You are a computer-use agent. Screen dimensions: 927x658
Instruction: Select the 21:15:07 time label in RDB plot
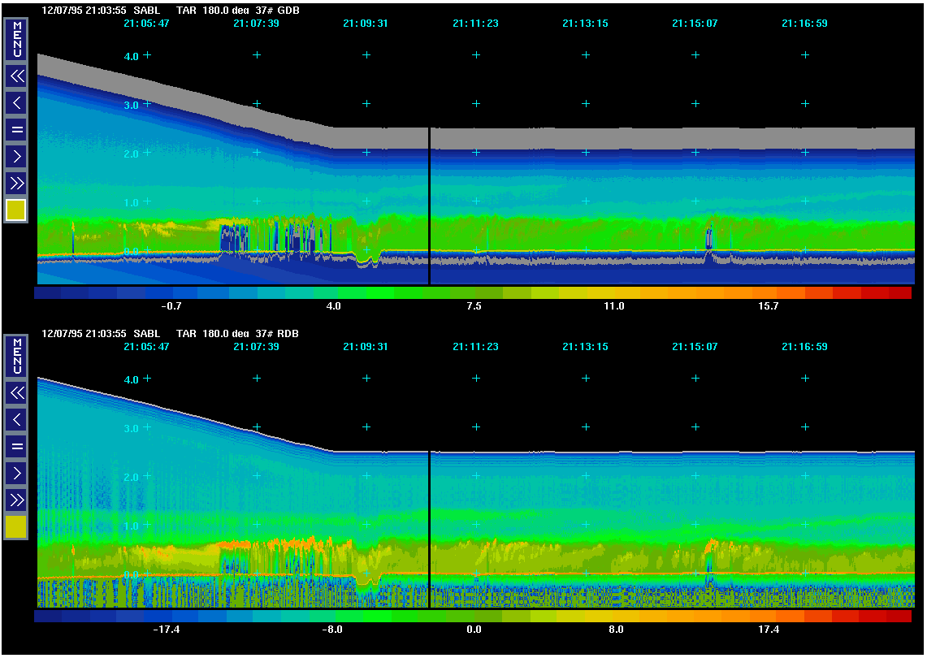pyautogui.click(x=695, y=347)
